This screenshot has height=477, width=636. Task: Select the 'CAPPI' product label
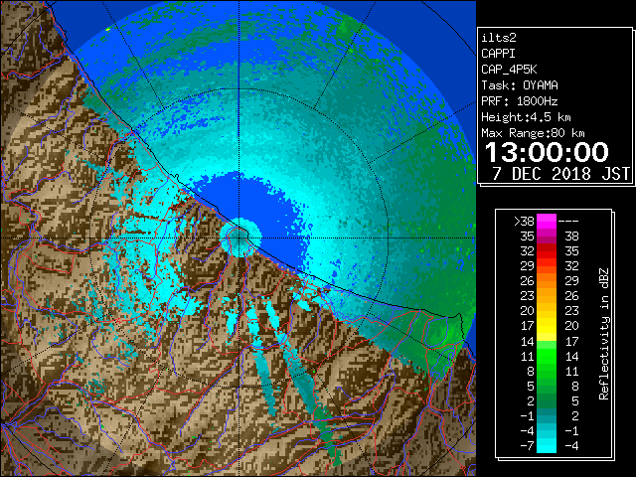click(498, 54)
